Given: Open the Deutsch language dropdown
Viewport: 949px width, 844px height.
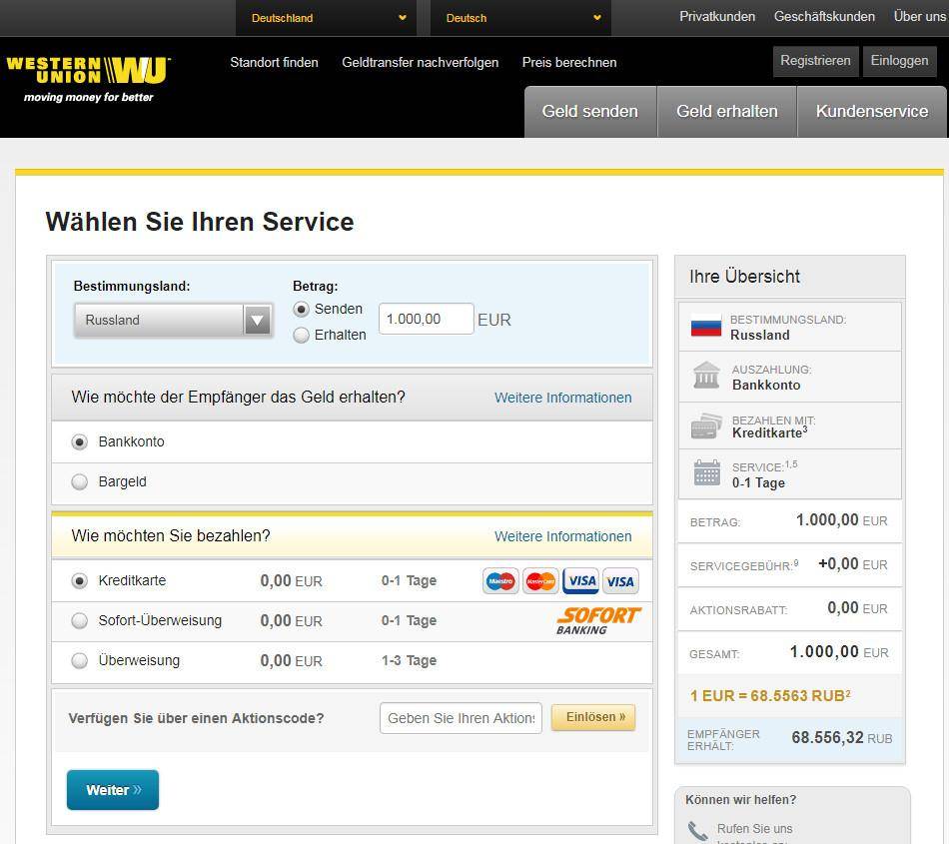Looking at the screenshot, I should pyautogui.click(x=522, y=18).
